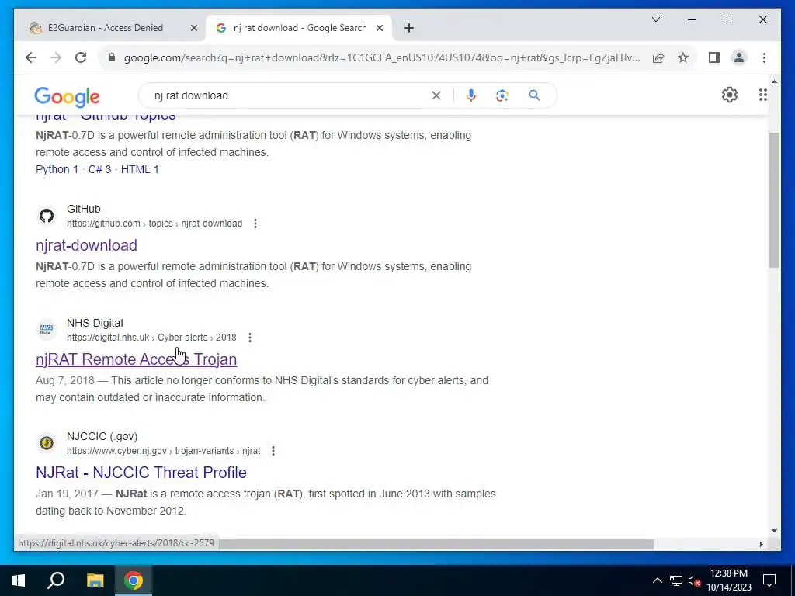Click the NJCCIC favicon
Image resolution: width=795 pixels, height=596 pixels.
pyautogui.click(x=47, y=443)
